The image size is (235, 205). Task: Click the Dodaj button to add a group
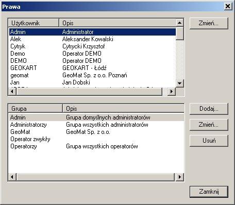coord(209,109)
